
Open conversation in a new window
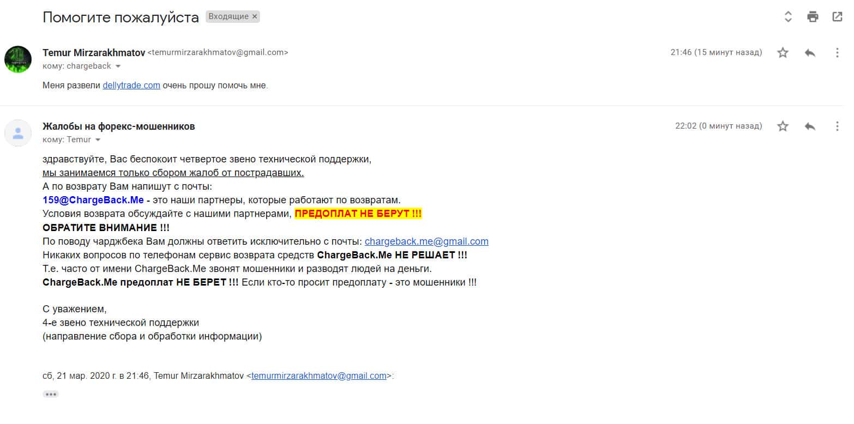click(837, 16)
